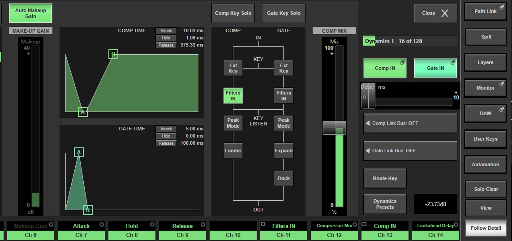
Task: Select Ch 8 Hold strip
Action: point(132,231)
